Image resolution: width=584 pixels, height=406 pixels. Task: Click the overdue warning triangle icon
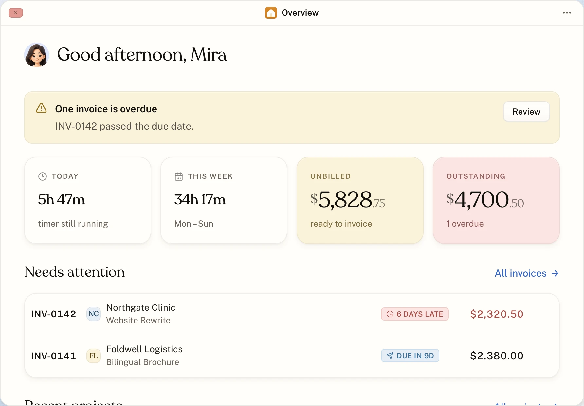click(x=41, y=108)
